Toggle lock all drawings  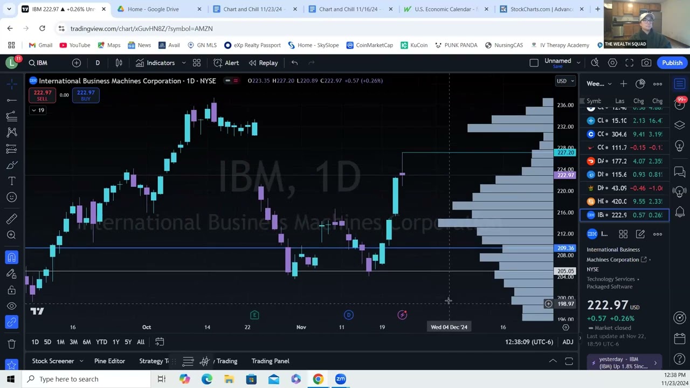coord(11,290)
